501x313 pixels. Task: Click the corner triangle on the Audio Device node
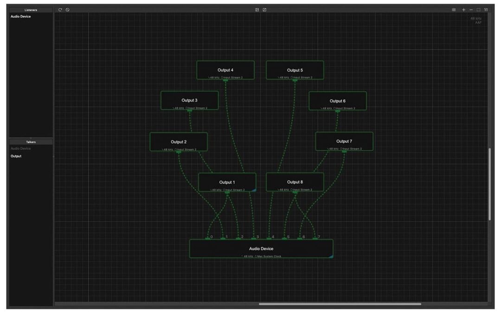click(x=331, y=256)
